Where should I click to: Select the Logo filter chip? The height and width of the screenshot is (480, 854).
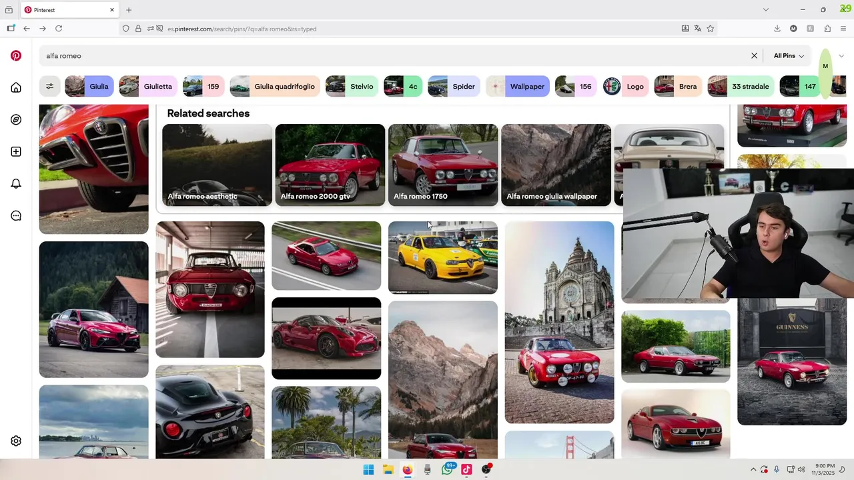(x=625, y=87)
